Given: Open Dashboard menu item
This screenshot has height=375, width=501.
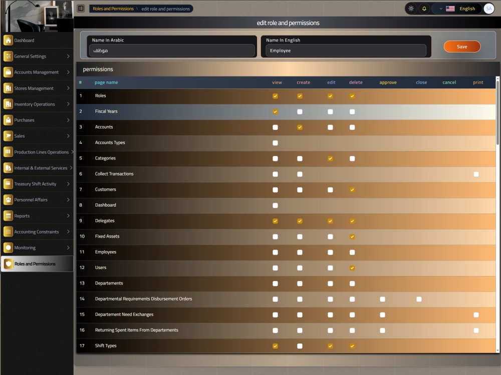Looking at the screenshot, I should [x=37, y=40].
